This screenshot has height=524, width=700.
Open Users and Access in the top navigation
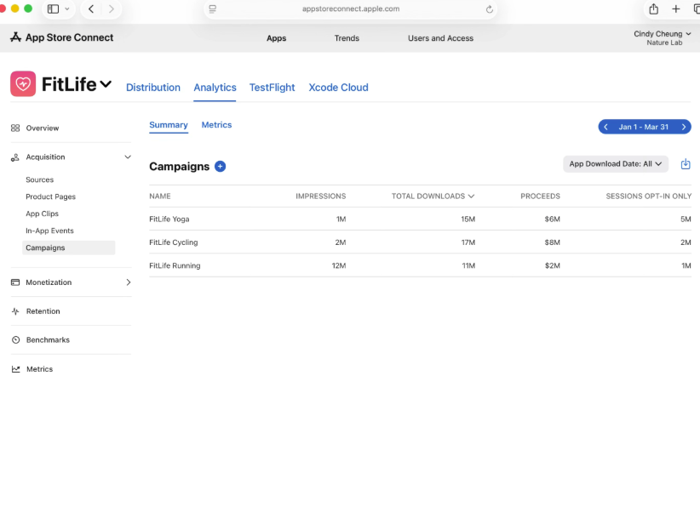440,38
